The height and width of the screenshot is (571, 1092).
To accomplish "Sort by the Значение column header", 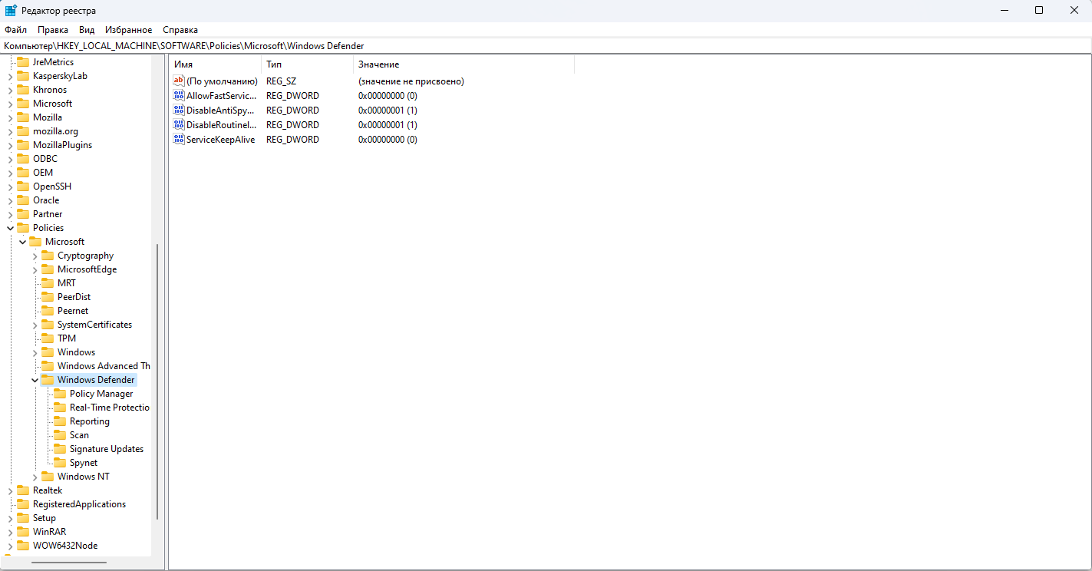I will [x=464, y=64].
